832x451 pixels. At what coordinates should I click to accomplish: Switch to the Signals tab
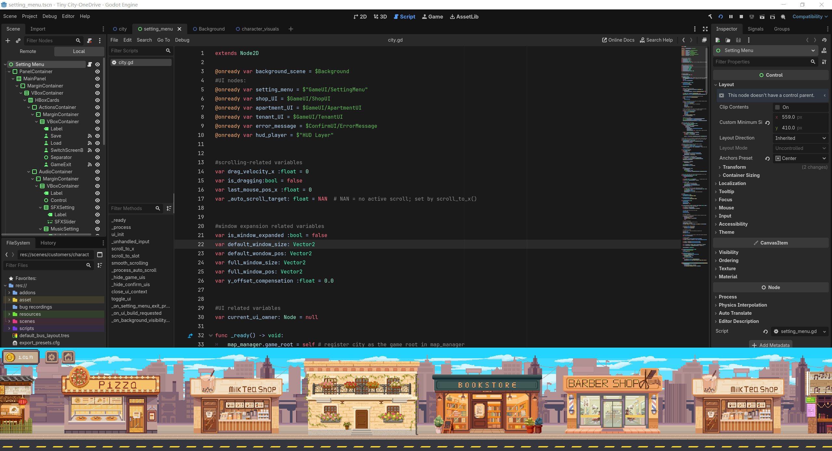coord(755,29)
